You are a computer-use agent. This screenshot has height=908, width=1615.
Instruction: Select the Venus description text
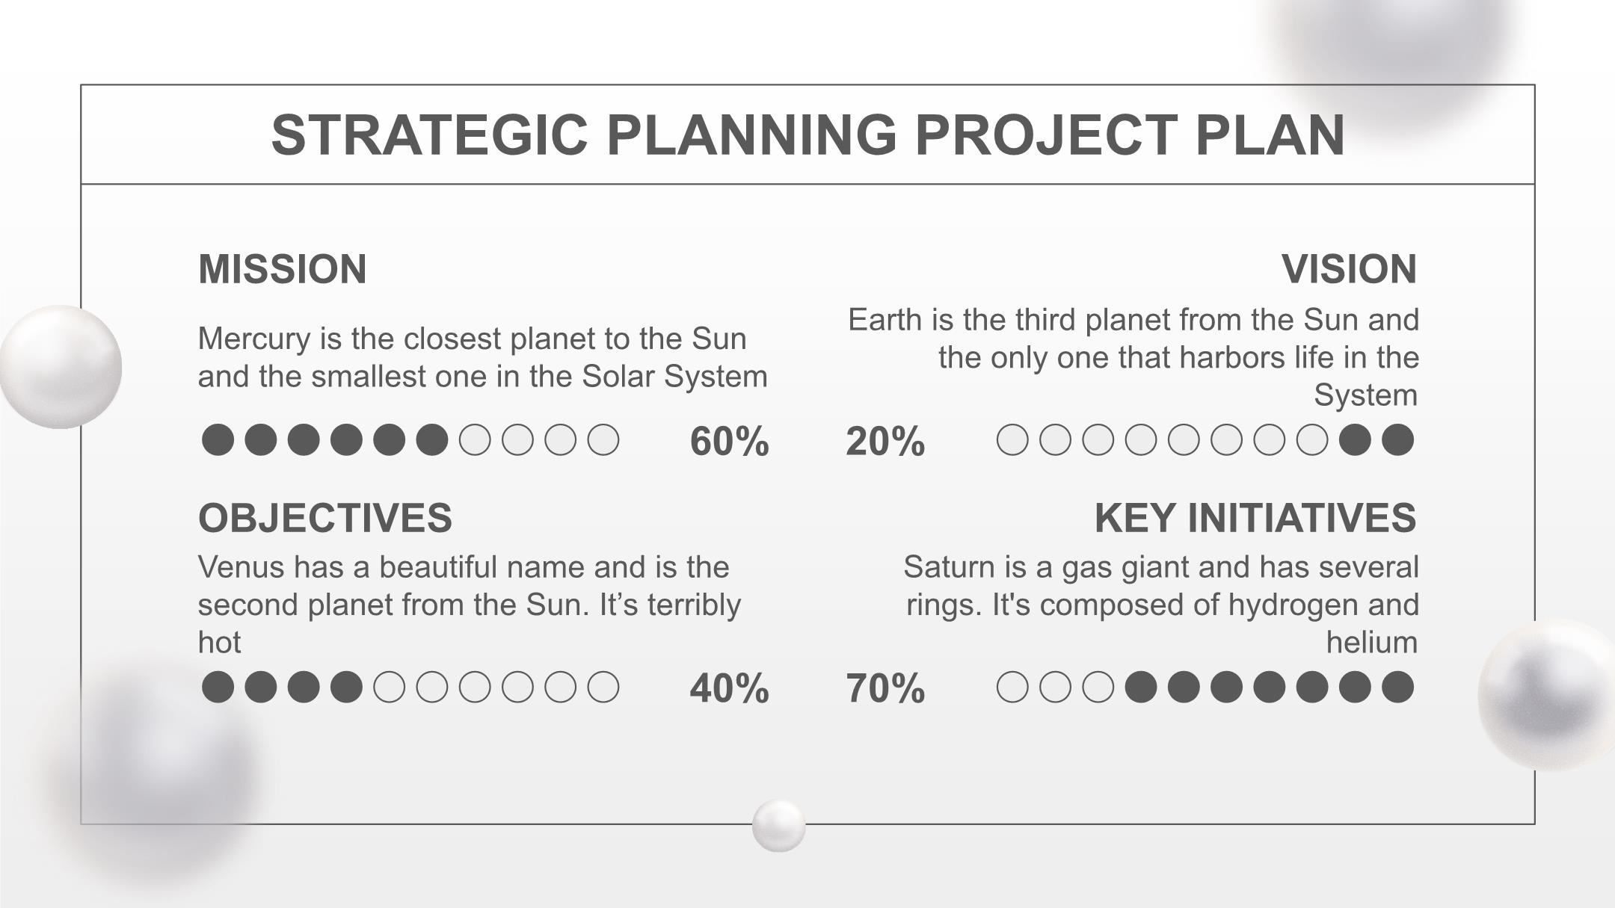(x=469, y=605)
